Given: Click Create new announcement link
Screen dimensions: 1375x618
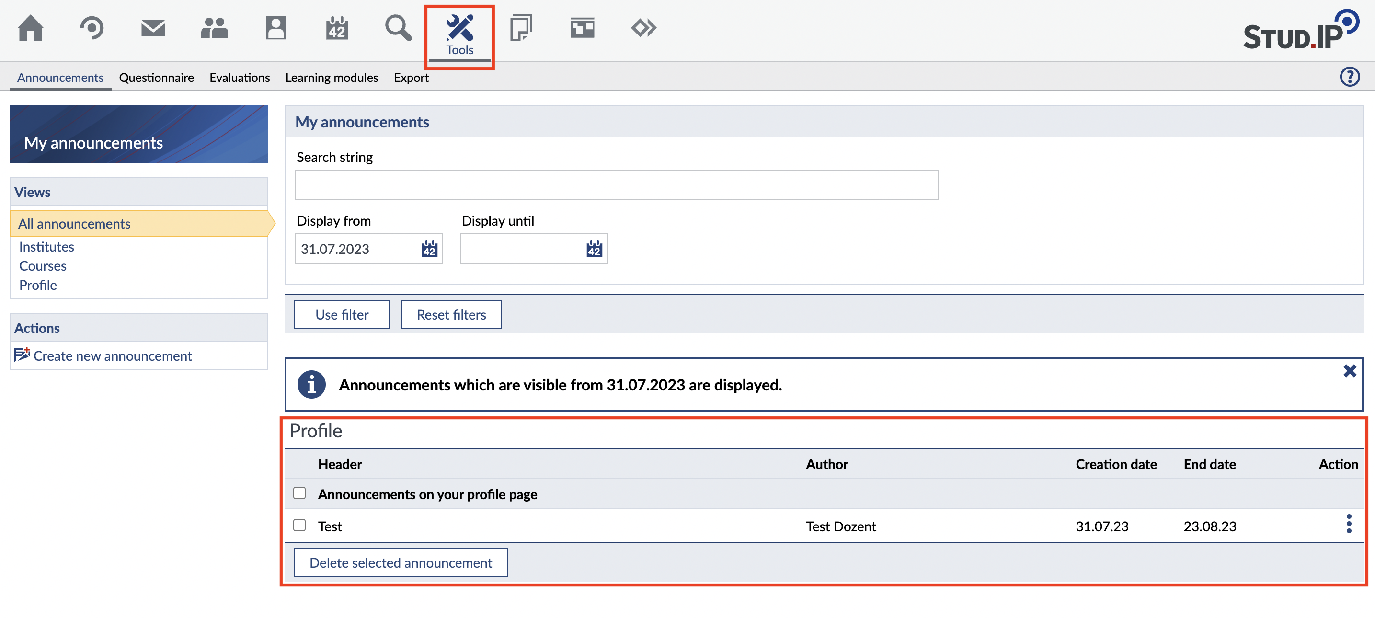Looking at the screenshot, I should click(112, 356).
